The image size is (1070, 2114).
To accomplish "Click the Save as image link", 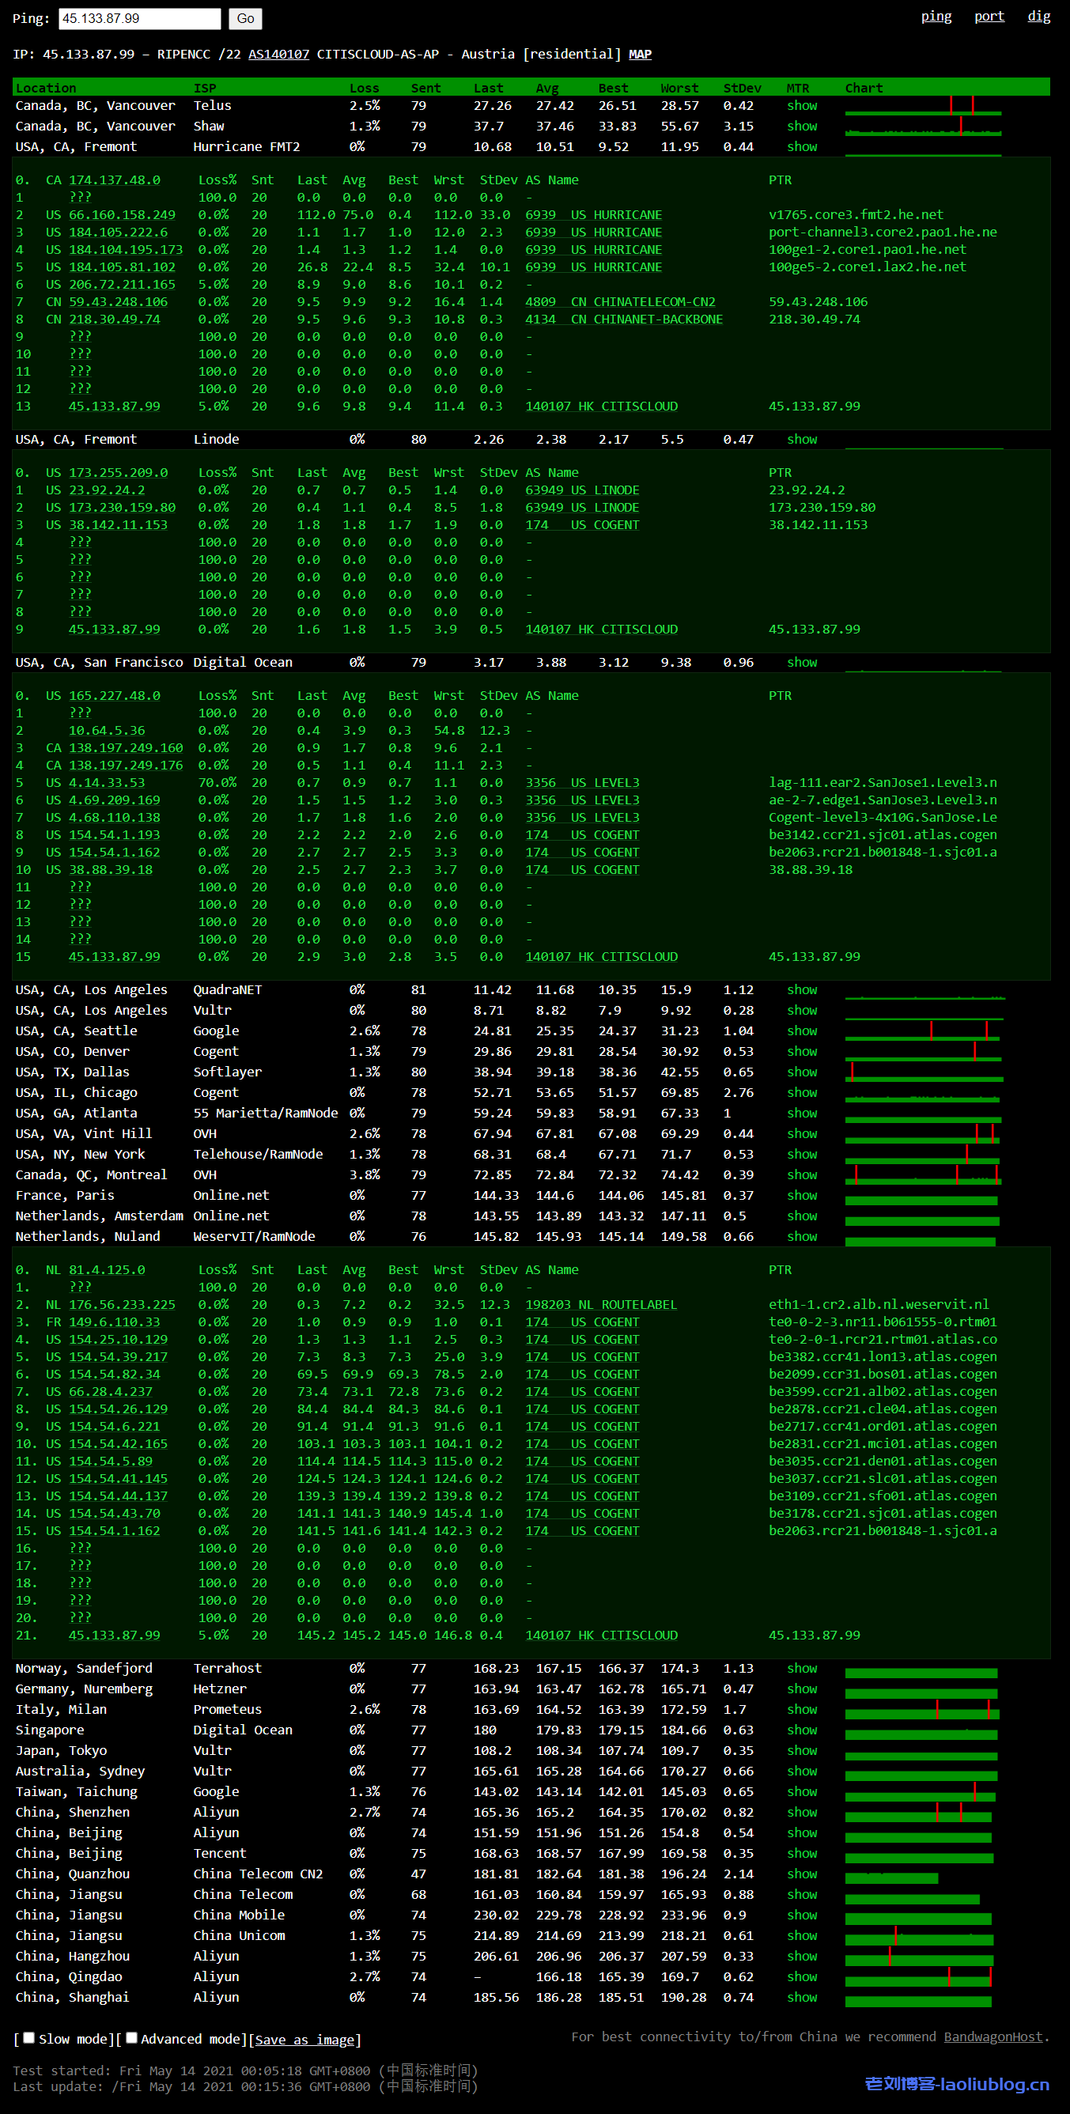I will tap(304, 2039).
